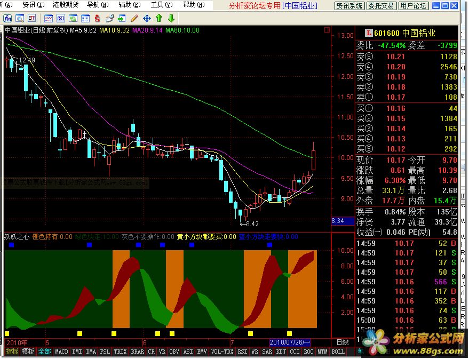The height and width of the screenshot is (359, 469).
Task: Select the ROC indicator tab
Action: click(308, 352)
